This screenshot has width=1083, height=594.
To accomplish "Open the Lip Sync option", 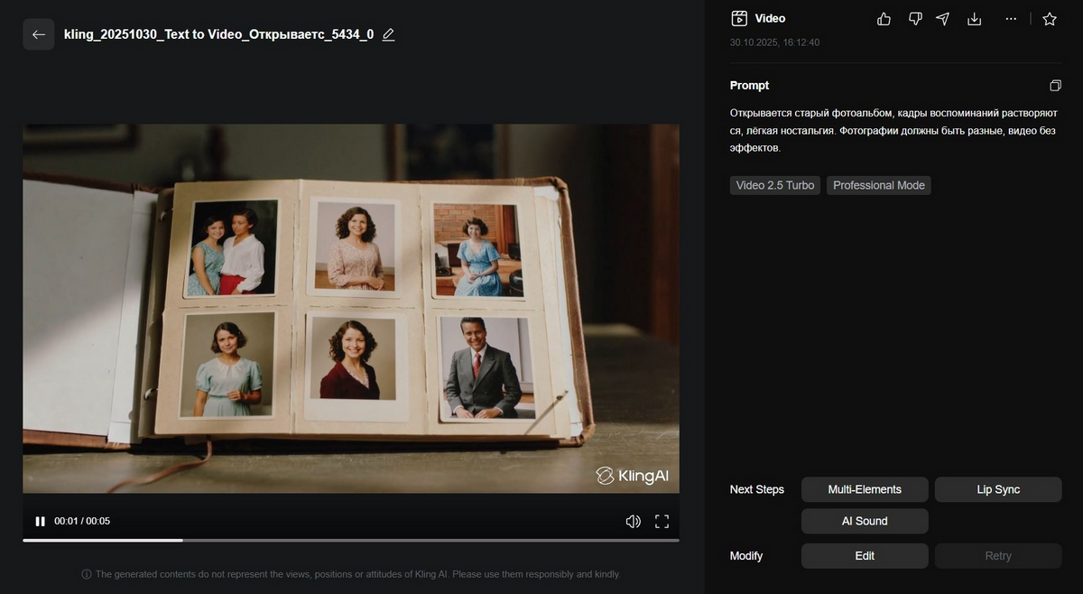I will [x=998, y=489].
